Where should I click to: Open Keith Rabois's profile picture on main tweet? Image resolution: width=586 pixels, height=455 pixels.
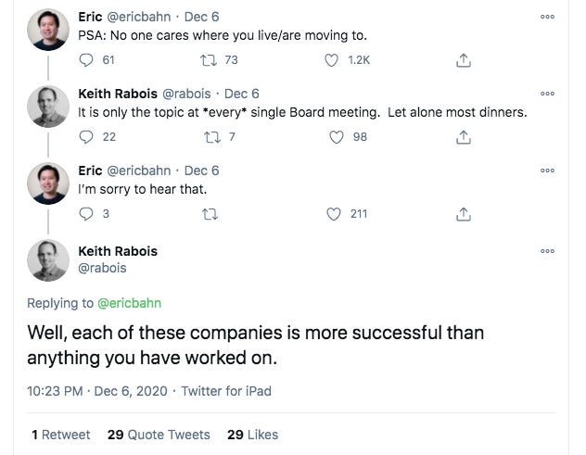tap(48, 260)
